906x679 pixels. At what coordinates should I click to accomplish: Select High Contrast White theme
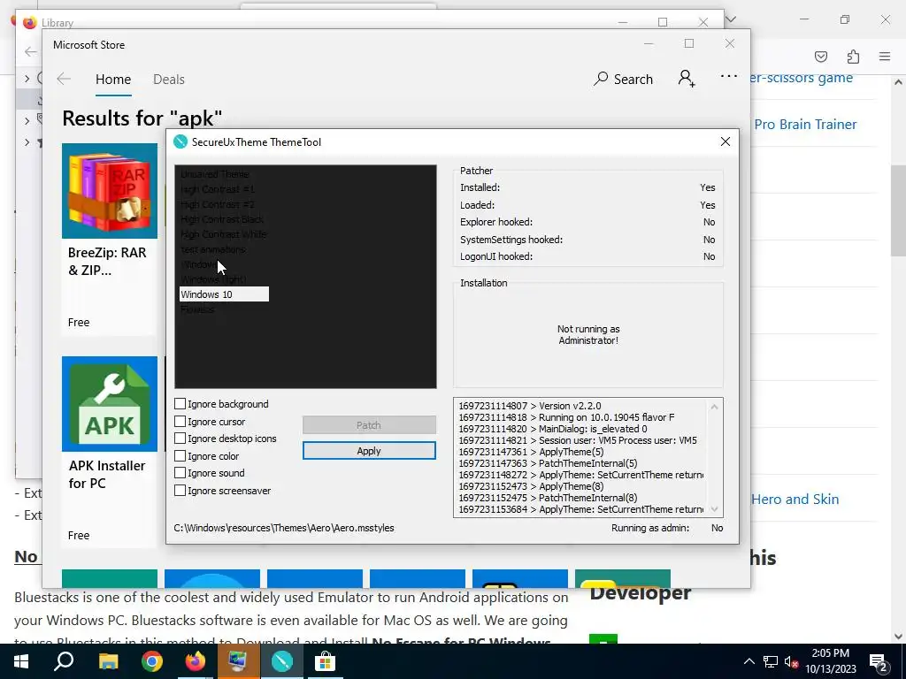(223, 234)
